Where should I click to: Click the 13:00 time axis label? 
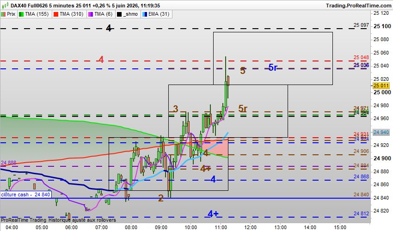(280, 227)
